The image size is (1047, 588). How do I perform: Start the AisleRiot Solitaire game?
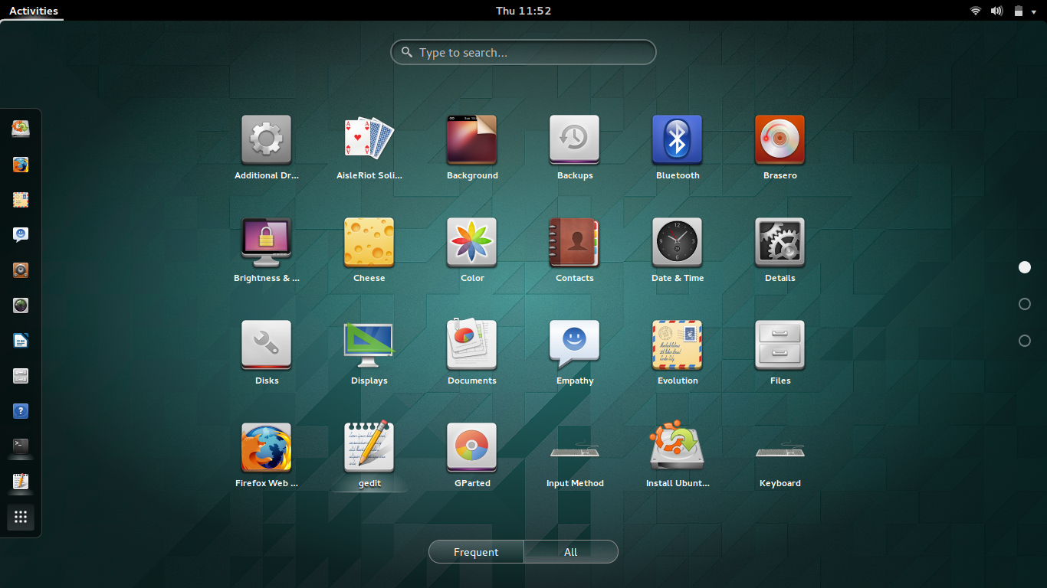point(369,139)
